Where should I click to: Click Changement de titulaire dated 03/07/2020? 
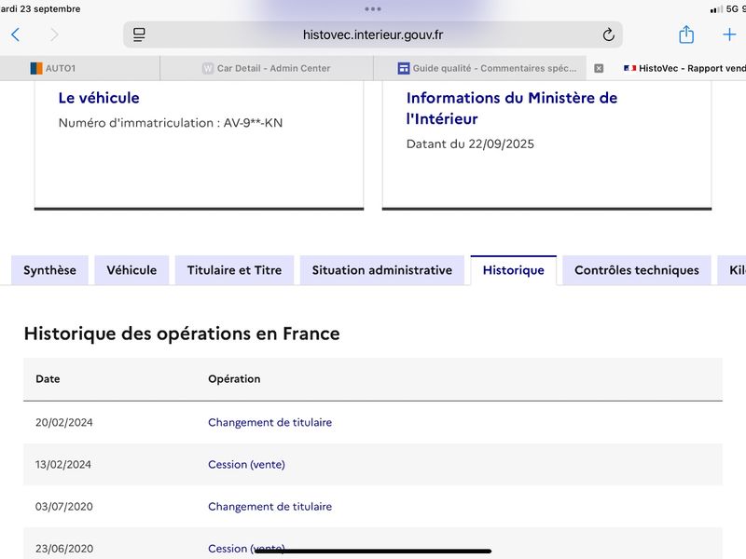click(269, 506)
